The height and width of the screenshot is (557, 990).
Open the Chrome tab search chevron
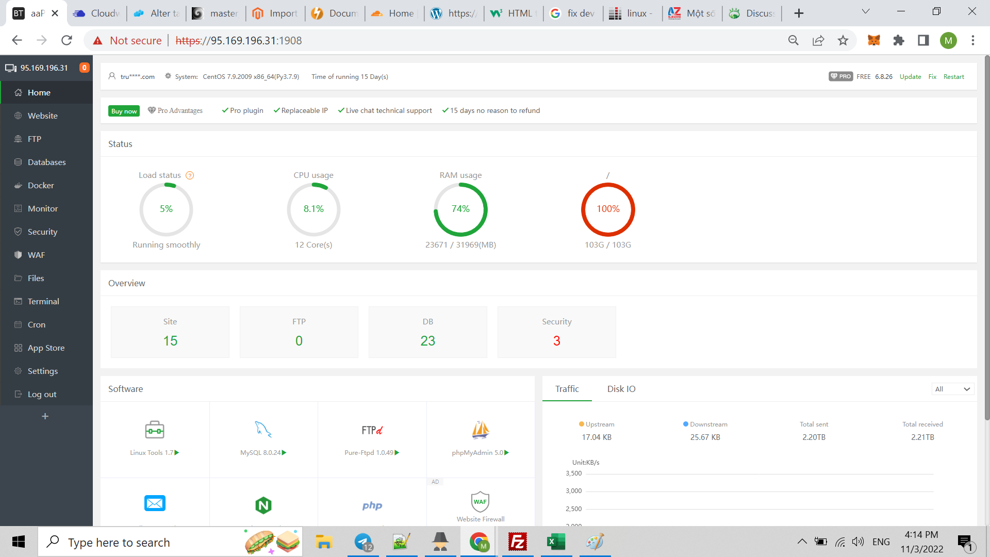pos(866,12)
